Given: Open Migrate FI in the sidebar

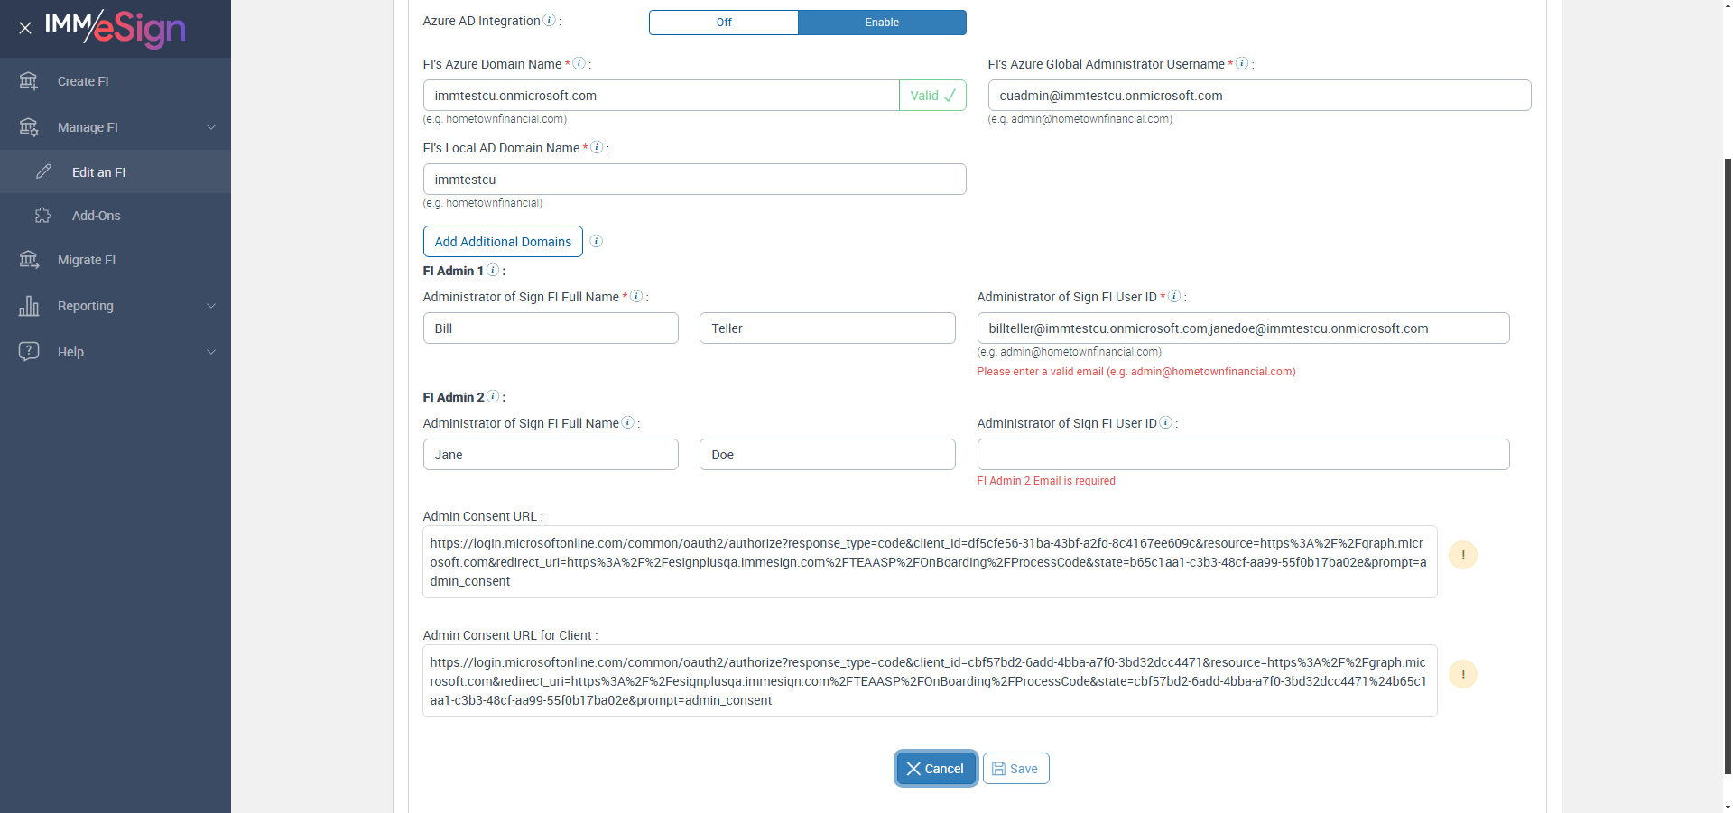Looking at the screenshot, I should pyautogui.click(x=87, y=260).
